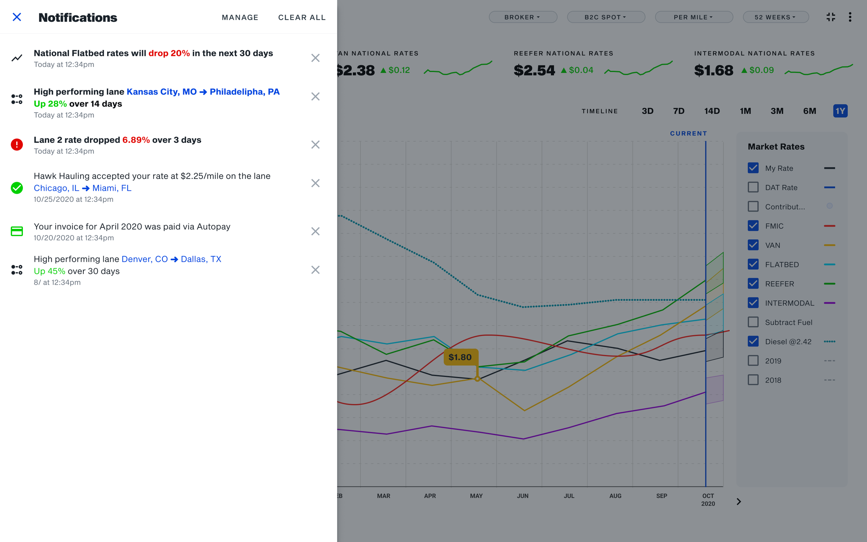Viewport: 867px width, 542px height.
Task: Toggle the Subtract Fuel option
Action: pyautogui.click(x=754, y=322)
